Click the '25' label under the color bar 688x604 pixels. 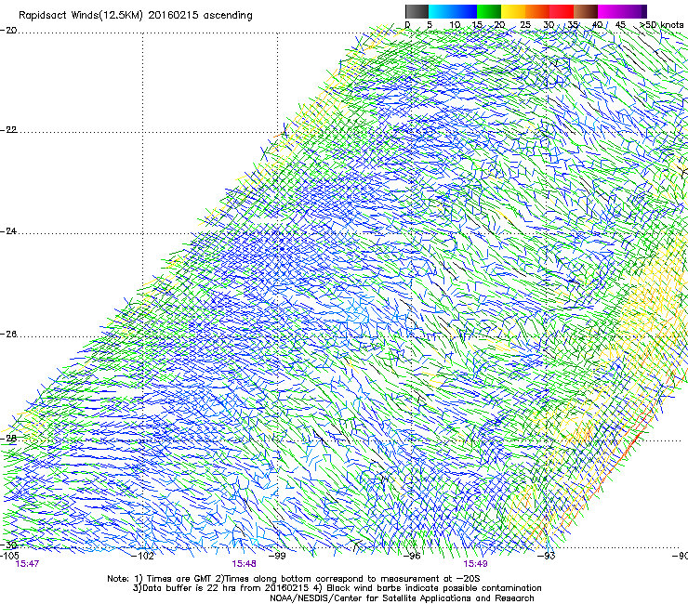tap(525, 25)
